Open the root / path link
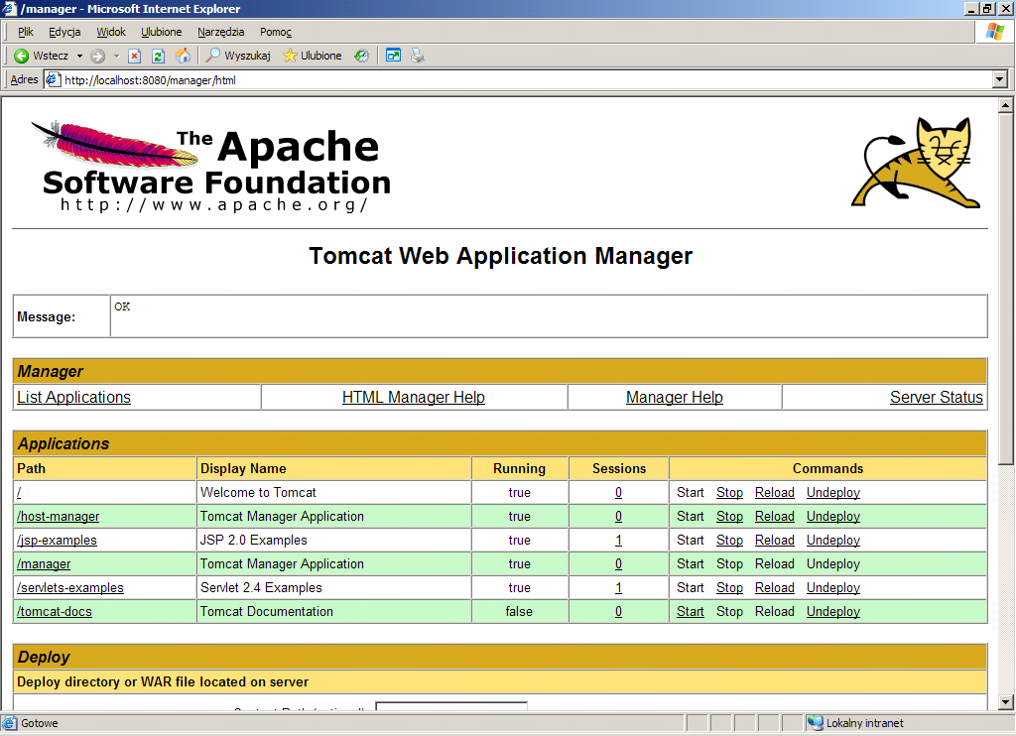The width and height of the screenshot is (1016, 736). click(x=19, y=492)
